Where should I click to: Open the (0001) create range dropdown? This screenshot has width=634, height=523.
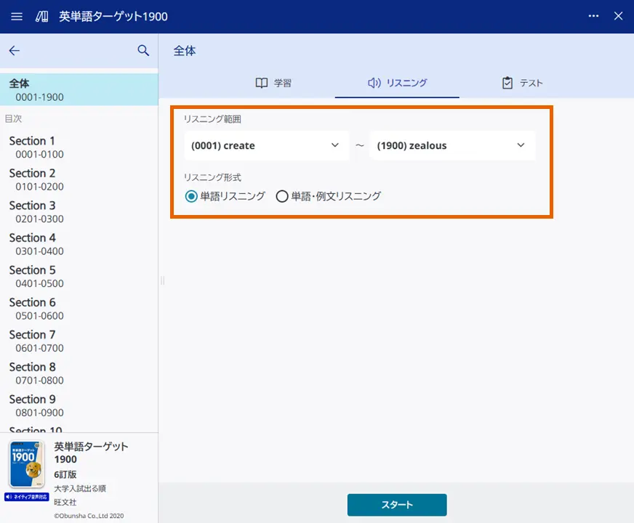pyautogui.click(x=266, y=145)
